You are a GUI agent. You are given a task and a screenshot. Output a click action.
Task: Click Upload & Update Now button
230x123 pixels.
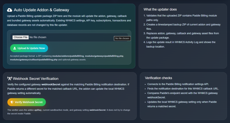pyautogui.click(x=29, y=48)
